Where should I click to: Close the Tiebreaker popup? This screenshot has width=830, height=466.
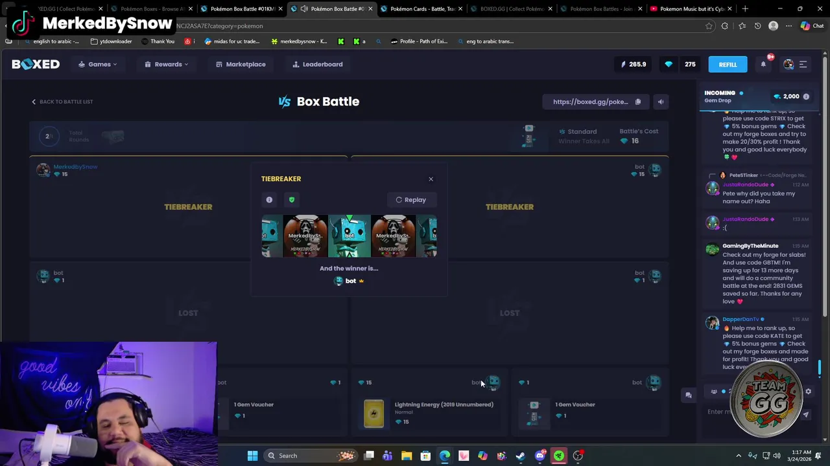point(431,179)
